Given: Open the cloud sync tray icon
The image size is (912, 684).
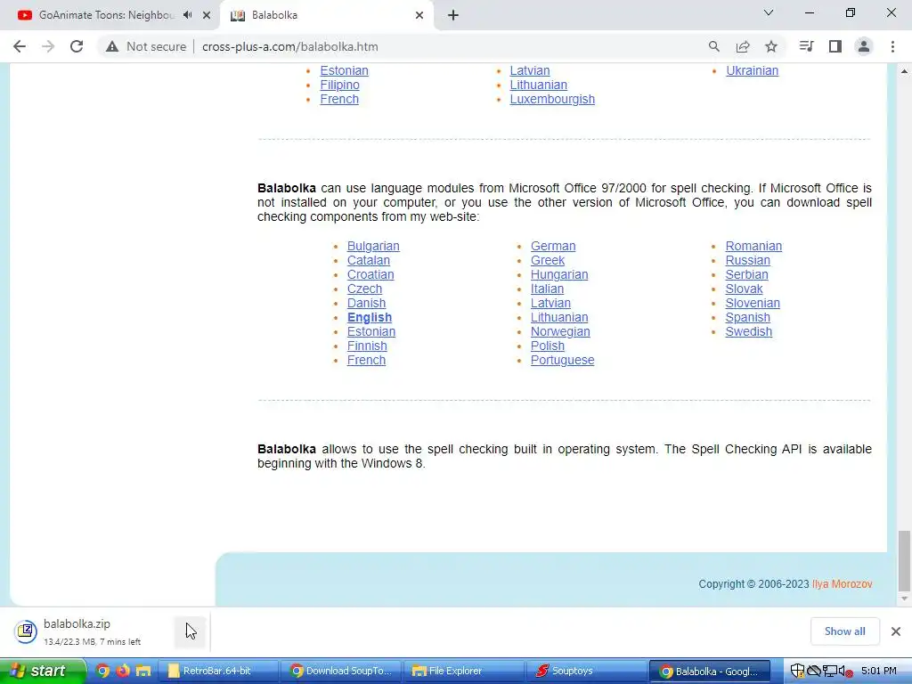Looking at the screenshot, I should click(814, 672).
